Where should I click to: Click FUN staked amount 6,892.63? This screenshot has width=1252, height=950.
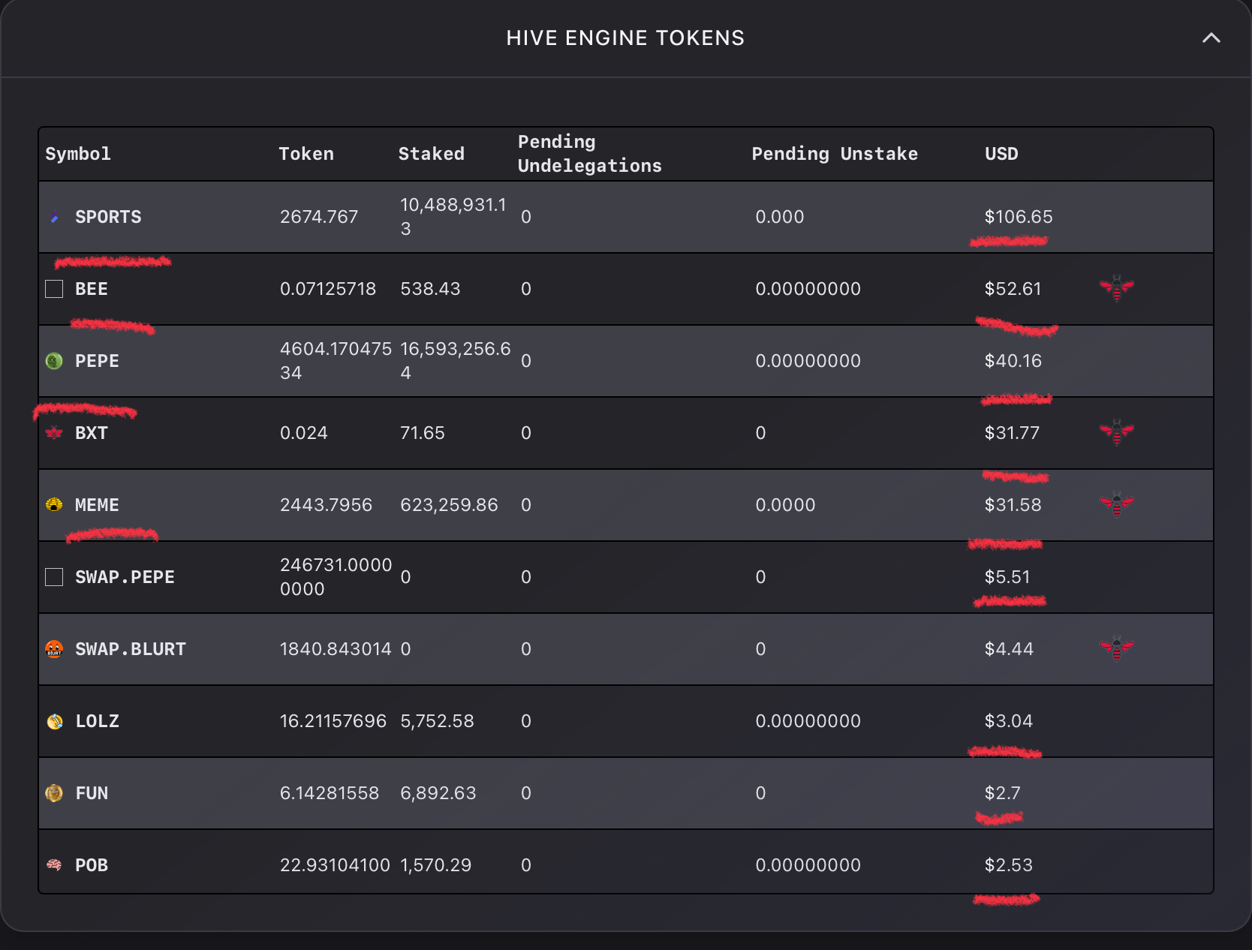438,793
